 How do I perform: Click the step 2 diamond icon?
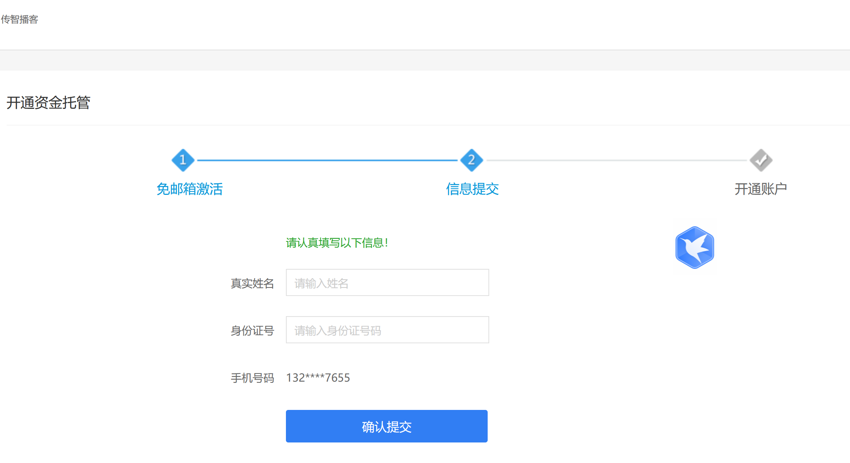471,160
